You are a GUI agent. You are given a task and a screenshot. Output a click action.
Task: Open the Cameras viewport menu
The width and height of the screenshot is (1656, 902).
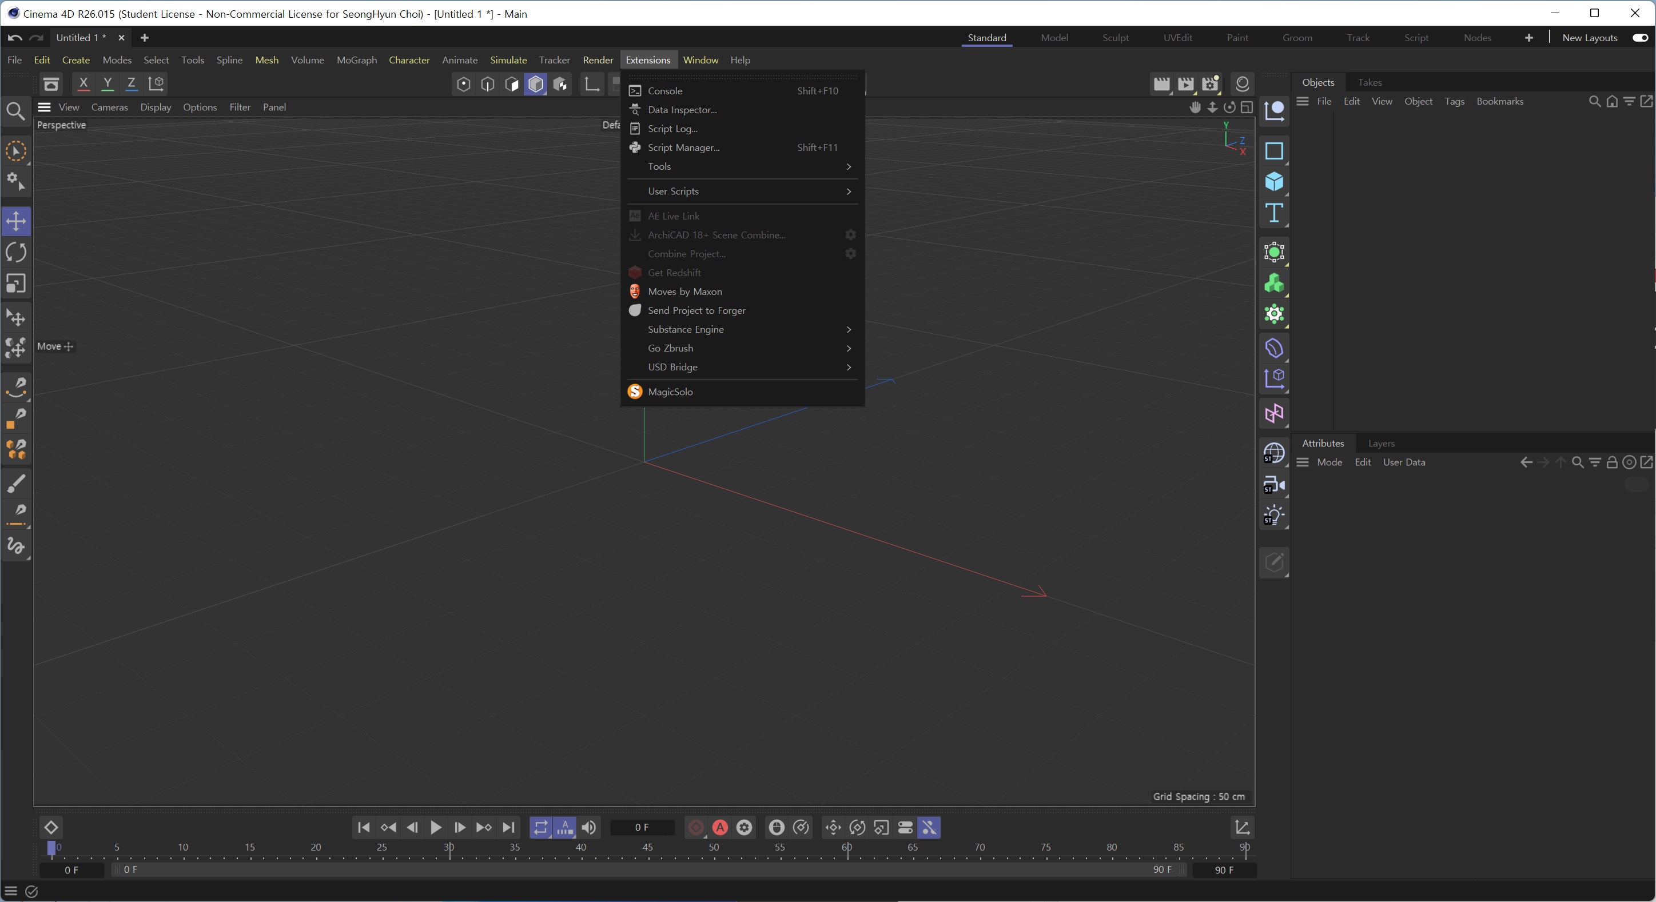click(109, 107)
